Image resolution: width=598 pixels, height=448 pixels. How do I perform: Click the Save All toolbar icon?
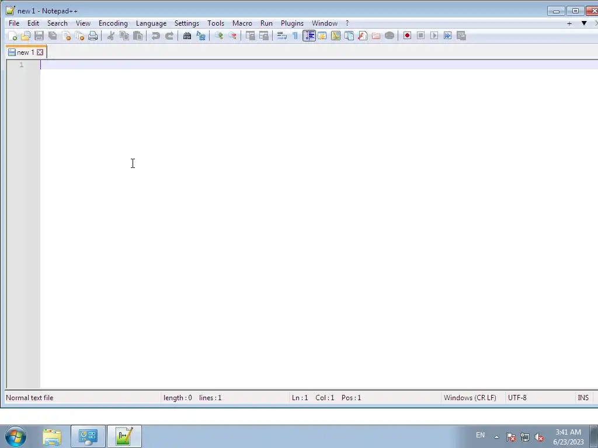53,36
